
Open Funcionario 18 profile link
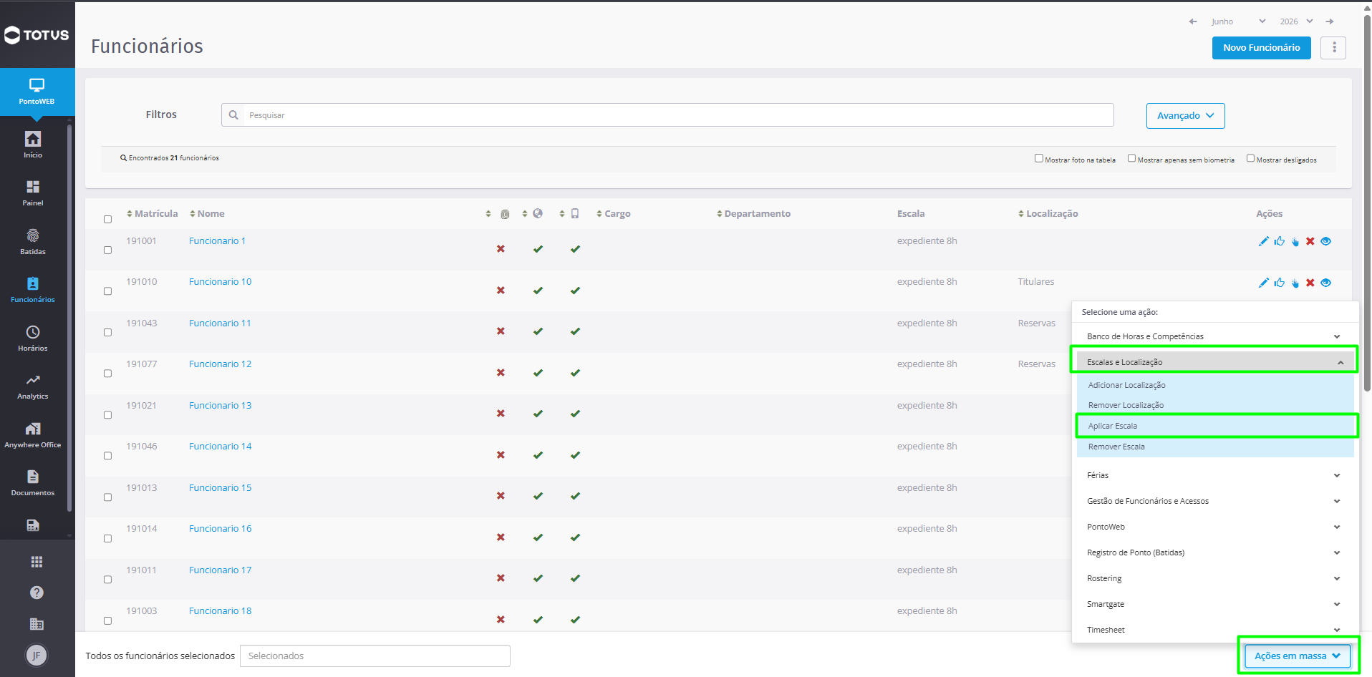221,611
